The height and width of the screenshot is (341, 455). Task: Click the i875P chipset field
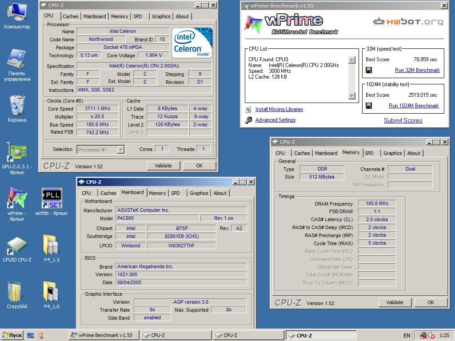click(182, 228)
